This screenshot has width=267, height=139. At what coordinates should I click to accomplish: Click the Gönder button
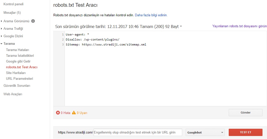click(x=245, y=113)
